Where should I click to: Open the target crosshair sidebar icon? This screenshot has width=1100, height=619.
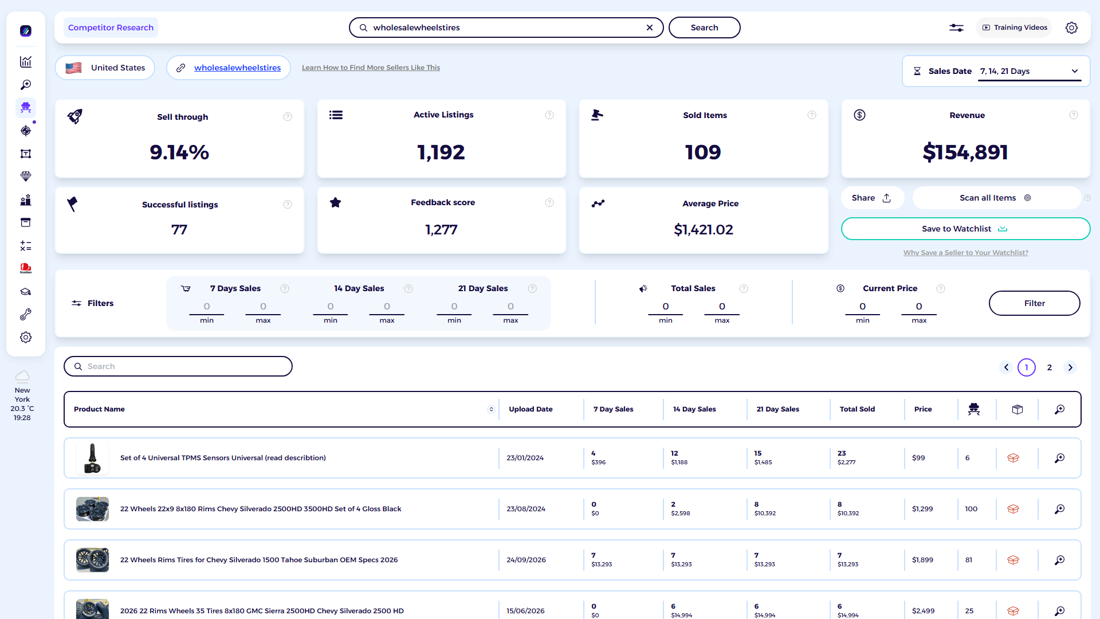pos(26,131)
